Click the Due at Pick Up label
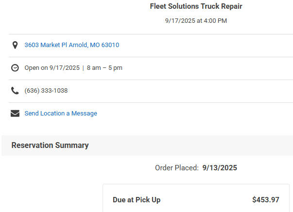 click(x=137, y=200)
